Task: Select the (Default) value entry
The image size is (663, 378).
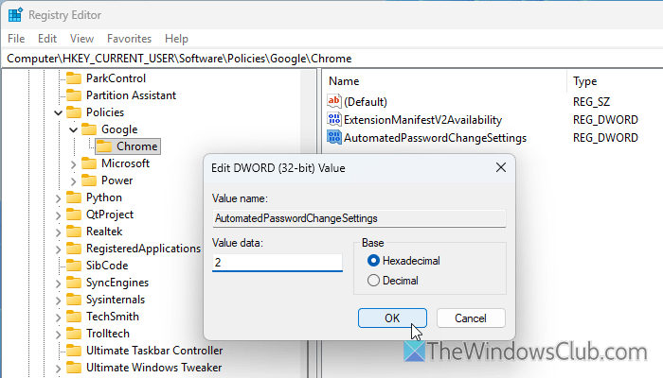Action: [x=366, y=102]
